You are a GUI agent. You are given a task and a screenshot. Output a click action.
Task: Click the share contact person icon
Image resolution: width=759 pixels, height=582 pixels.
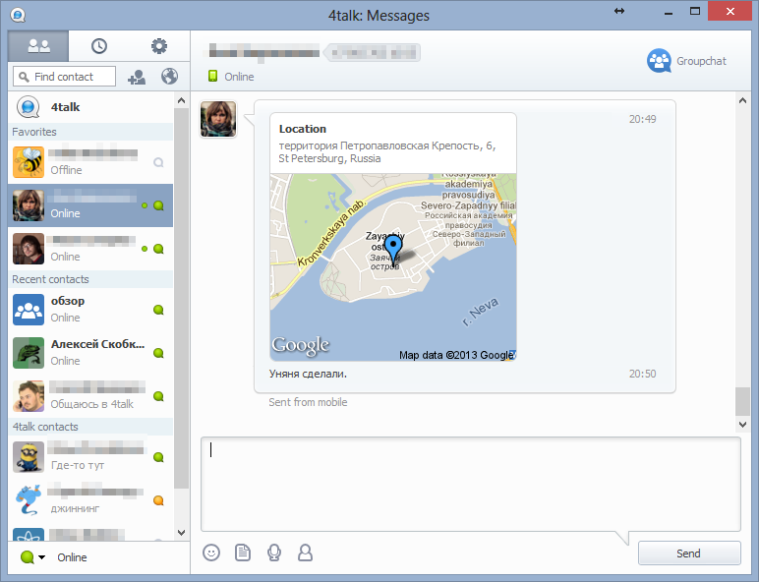tap(306, 553)
